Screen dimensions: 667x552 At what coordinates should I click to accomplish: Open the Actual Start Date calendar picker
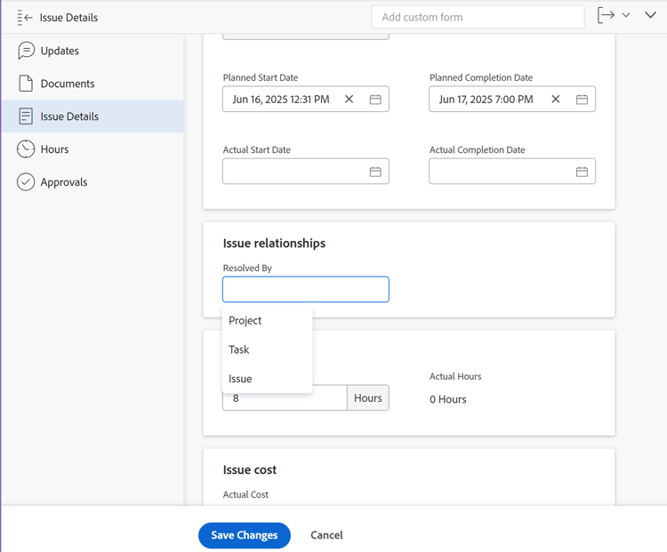[375, 172]
